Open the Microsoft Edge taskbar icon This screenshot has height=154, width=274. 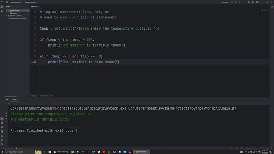tap(93, 152)
